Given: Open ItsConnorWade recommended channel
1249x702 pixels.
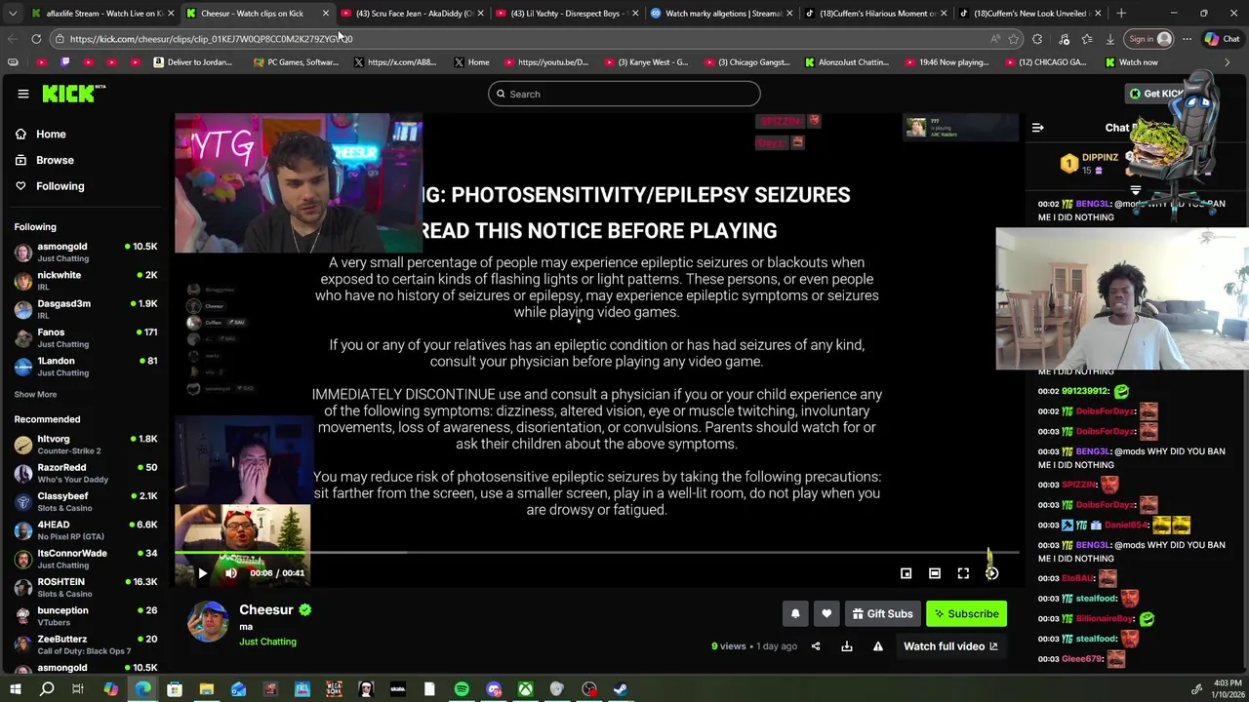Looking at the screenshot, I should [x=85, y=559].
